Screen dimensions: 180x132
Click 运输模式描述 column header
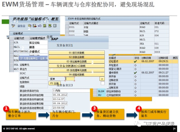[x=37, y=38]
